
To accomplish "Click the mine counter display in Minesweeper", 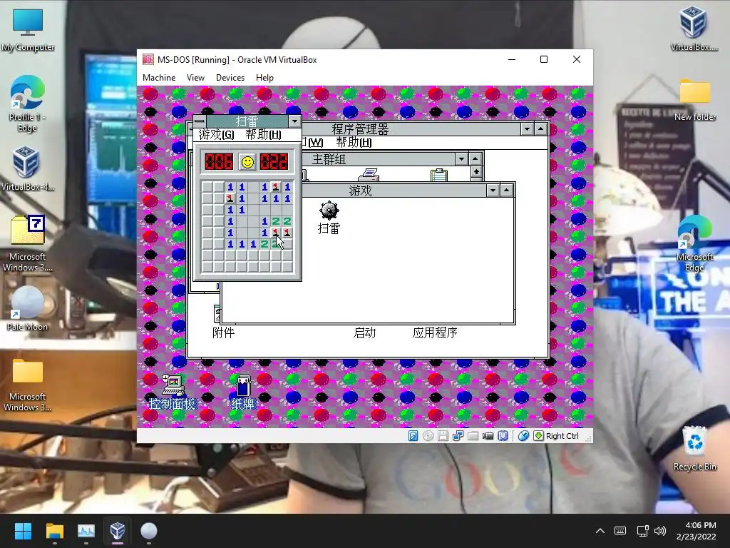I will pyautogui.click(x=219, y=162).
